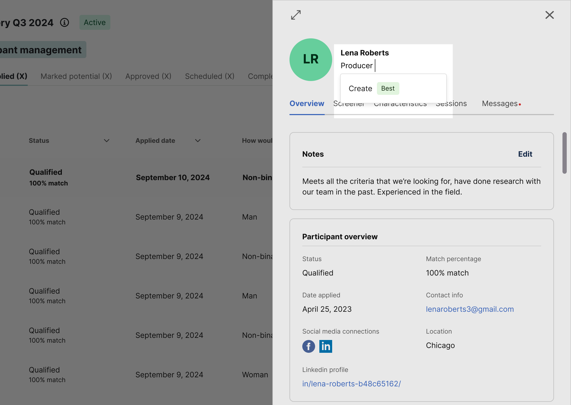Click the Qualified value under Status in overview
The image size is (571, 405).
coord(318,273)
